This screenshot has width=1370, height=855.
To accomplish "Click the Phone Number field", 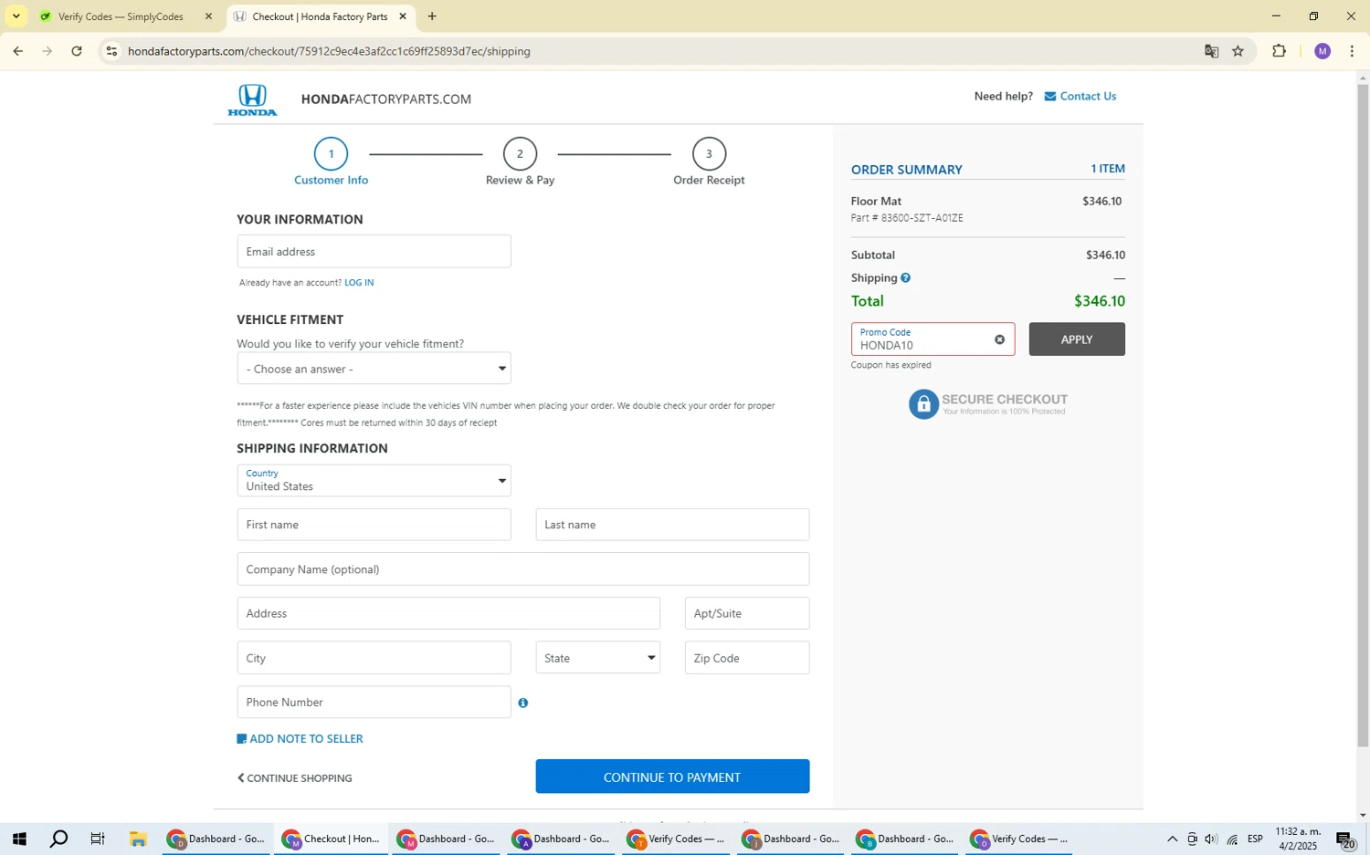I will (x=374, y=703).
